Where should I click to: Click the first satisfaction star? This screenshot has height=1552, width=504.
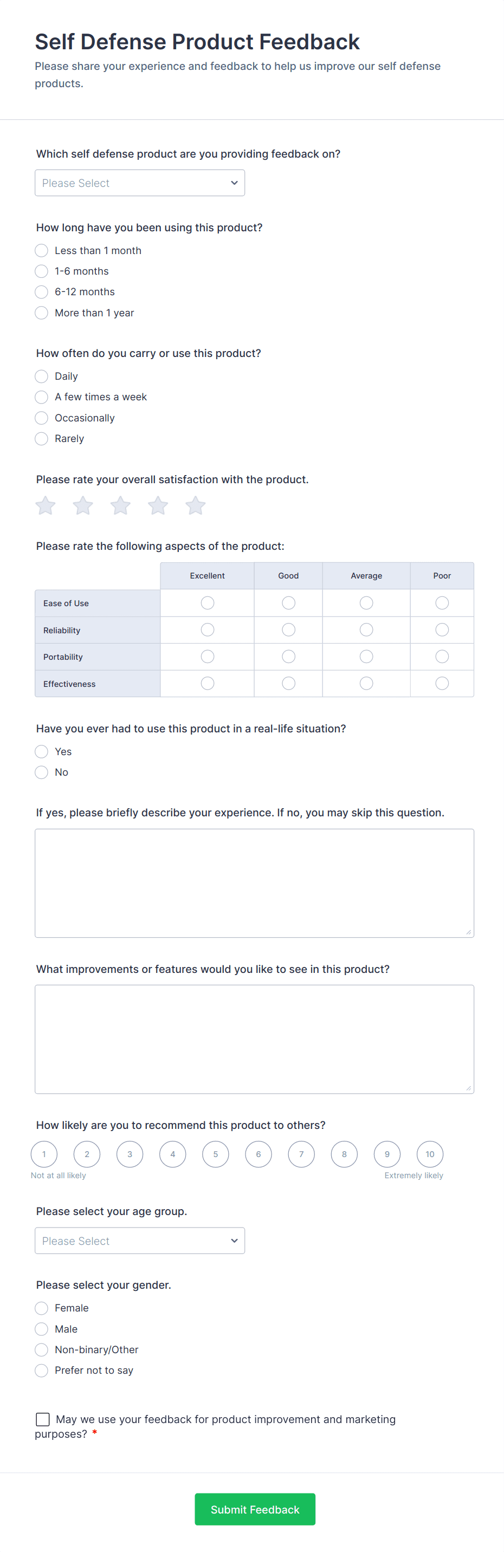pyautogui.click(x=45, y=505)
